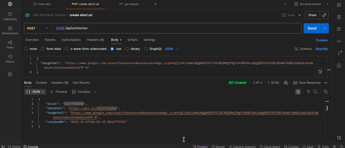Screen dimensions: 345x148
Task: Open the Schema button
Action: (303, 49)
